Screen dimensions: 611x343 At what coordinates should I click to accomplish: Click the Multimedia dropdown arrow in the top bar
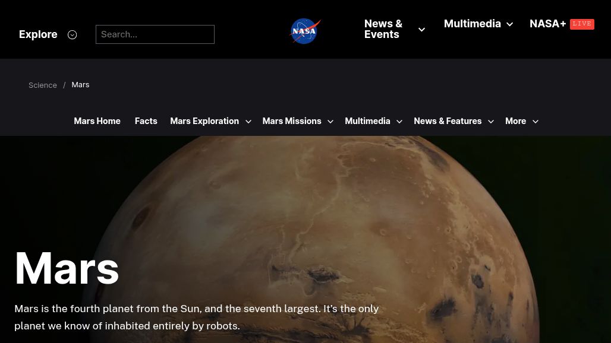click(x=509, y=24)
